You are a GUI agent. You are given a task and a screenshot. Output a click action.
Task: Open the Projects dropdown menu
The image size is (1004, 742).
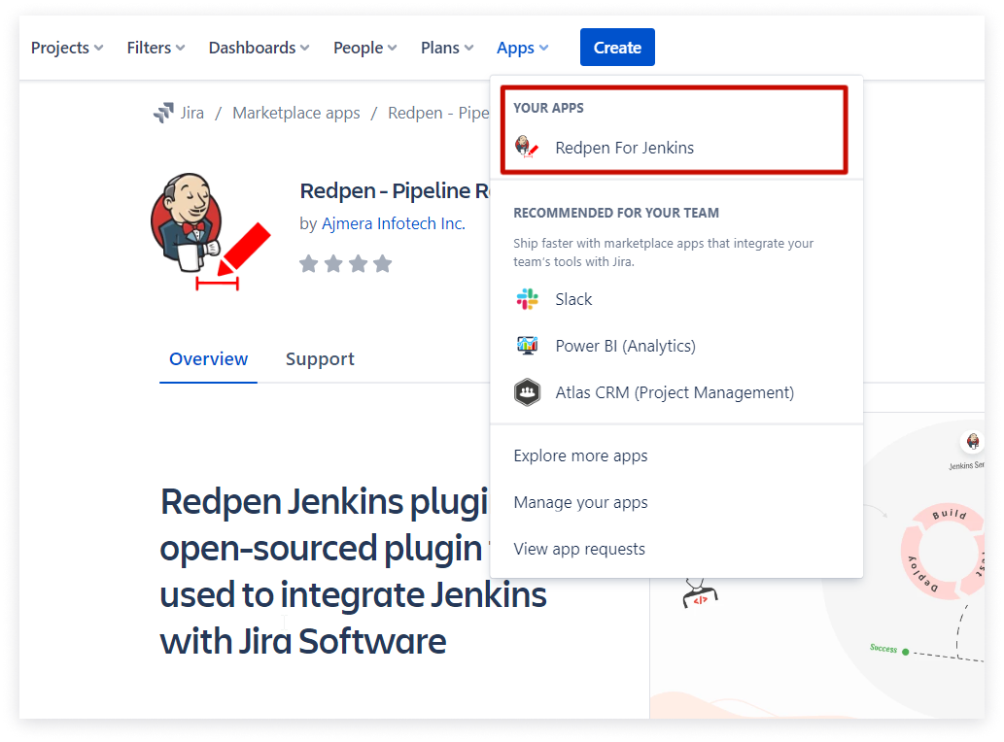(x=67, y=48)
